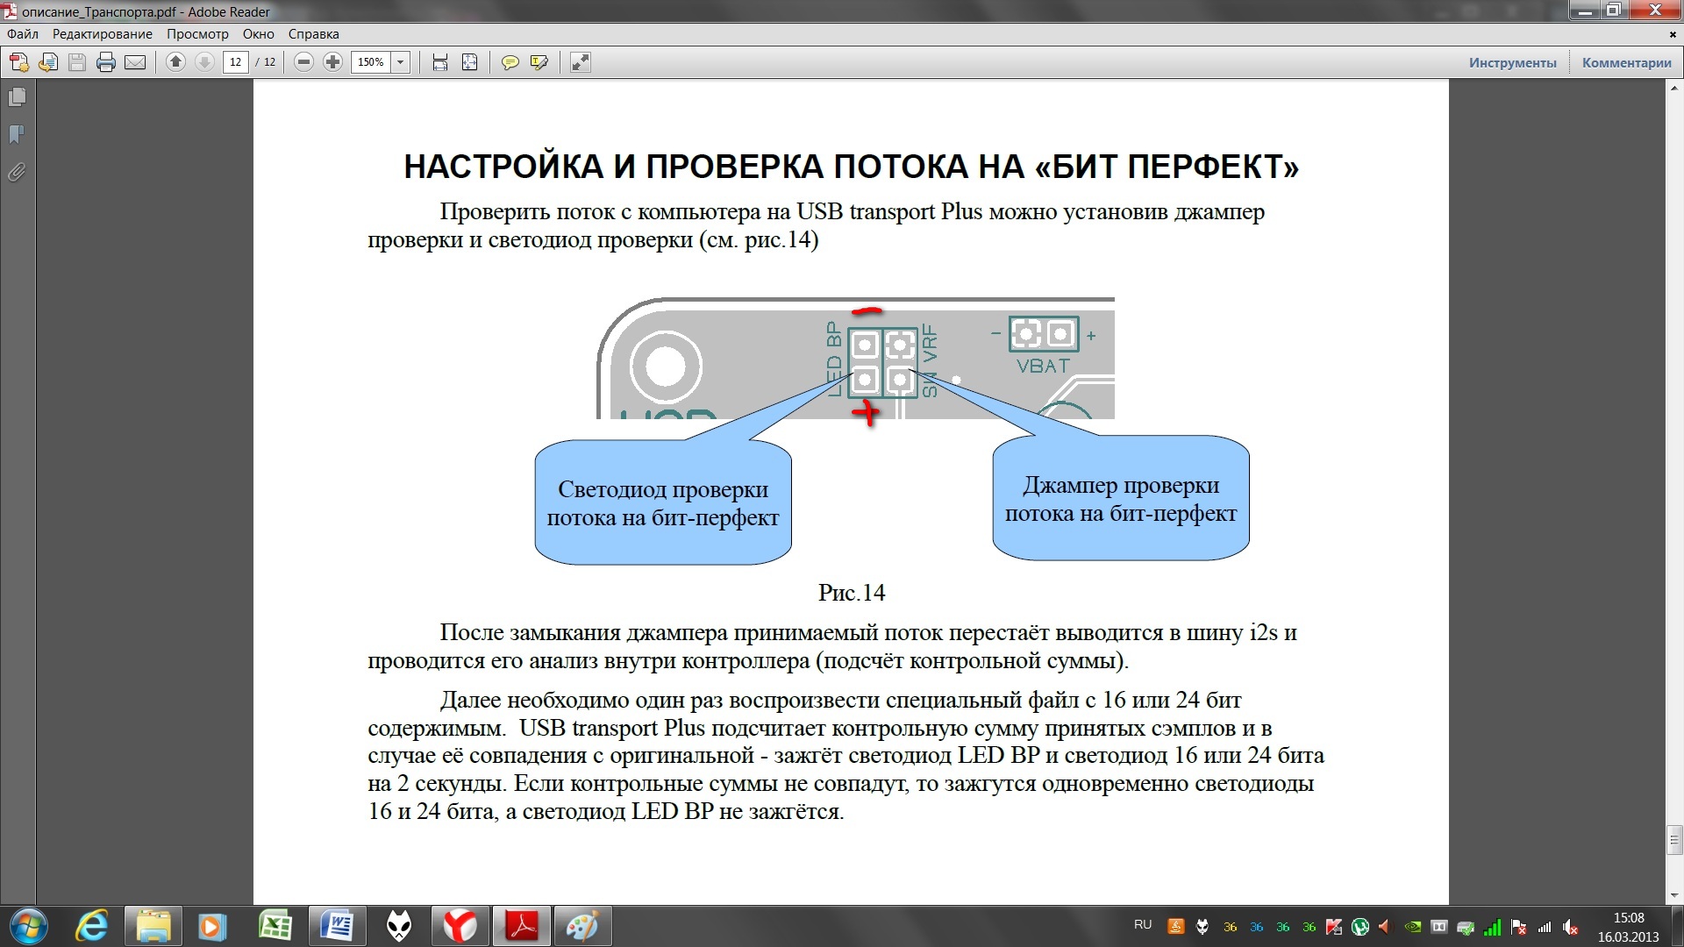Click the muted volume tray icon

coord(1571,926)
